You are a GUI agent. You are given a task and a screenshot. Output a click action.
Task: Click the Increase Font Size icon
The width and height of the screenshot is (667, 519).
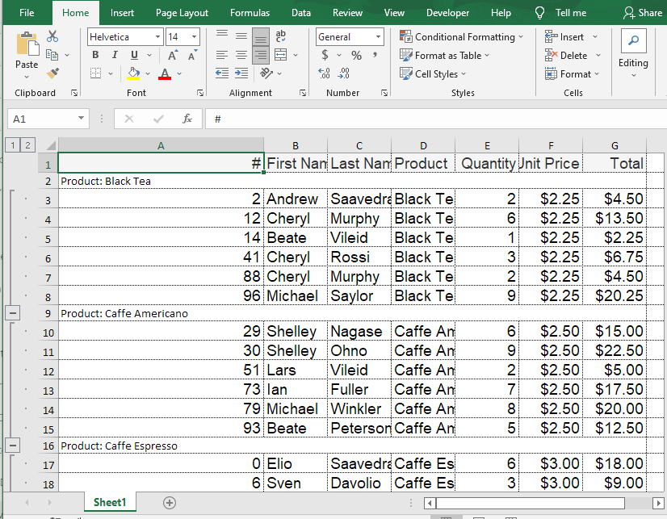pos(174,55)
